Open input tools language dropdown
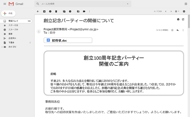 coord(177,11)
